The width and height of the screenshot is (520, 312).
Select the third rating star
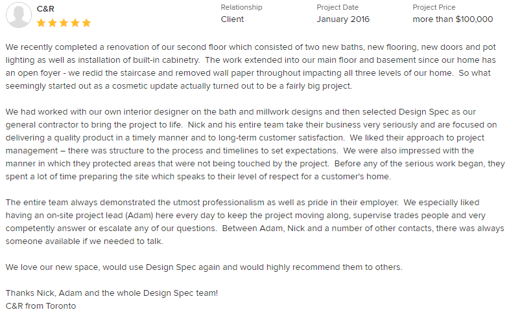tap(64, 23)
